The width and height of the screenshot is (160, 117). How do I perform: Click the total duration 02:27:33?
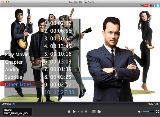[x=153, y=104]
